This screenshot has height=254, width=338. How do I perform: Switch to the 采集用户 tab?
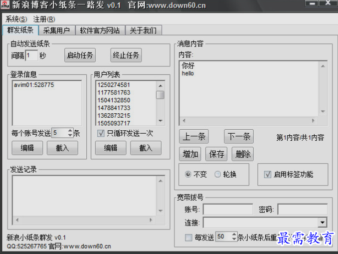pyautogui.click(x=56, y=30)
